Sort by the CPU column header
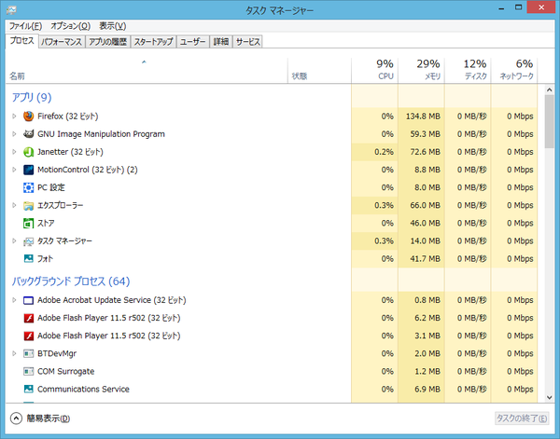Image resolution: width=560 pixels, height=439 pixels. point(374,71)
